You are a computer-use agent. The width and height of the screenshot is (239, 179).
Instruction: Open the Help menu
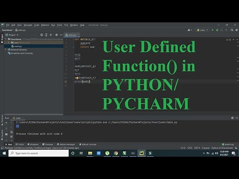pyautogui.click(x=82, y=25)
